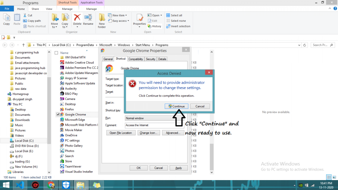Screen dimensions: 338x190
Task: Click the Cut scissors icon
Action: click(25, 15)
